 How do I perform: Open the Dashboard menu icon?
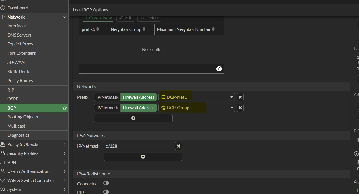coord(3,8)
